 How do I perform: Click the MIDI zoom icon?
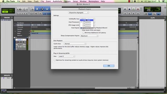[x=24, y=9]
